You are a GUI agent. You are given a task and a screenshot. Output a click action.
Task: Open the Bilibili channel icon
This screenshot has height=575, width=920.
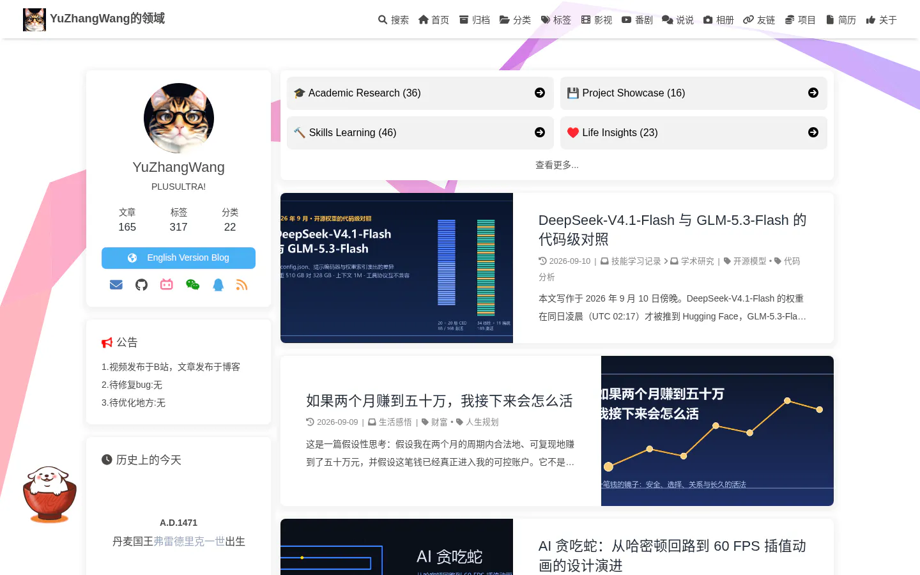pos(167,285)
